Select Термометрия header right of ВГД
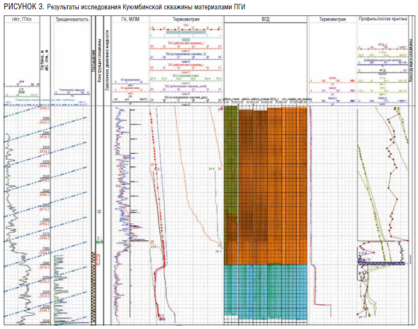 (x=332, y=20)
